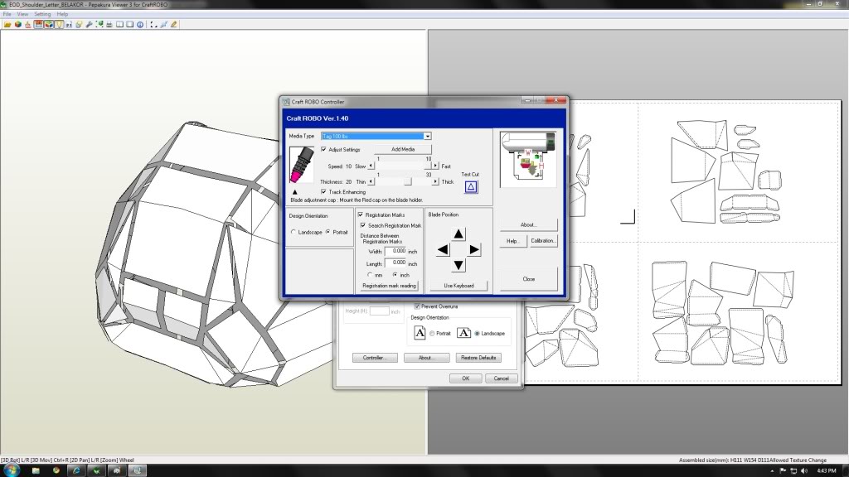Toggle Prevent Overruns checkbox in rear dialog

pos(417,306)
